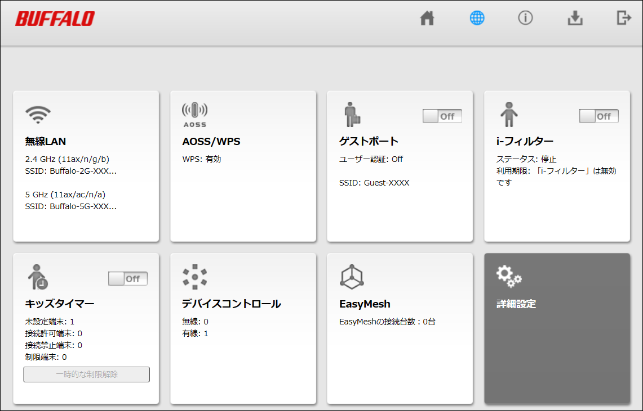The image size is (643, 411).
Task: Click WPS: 有効 status text
Action: click(x=202, y=159)
